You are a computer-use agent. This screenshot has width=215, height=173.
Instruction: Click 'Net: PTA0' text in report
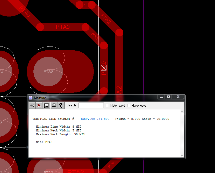pos(44,142)
